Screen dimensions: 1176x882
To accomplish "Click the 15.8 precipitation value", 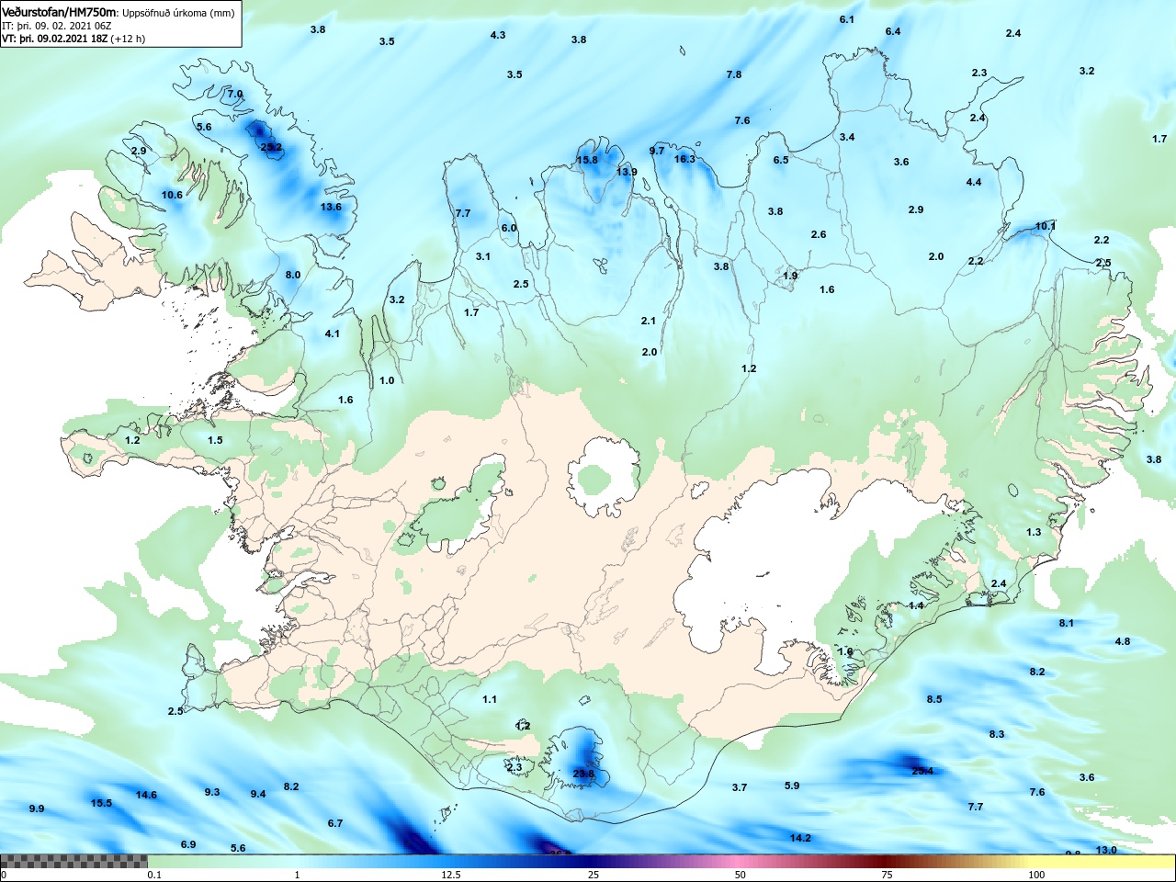I will tap(587, 160).
